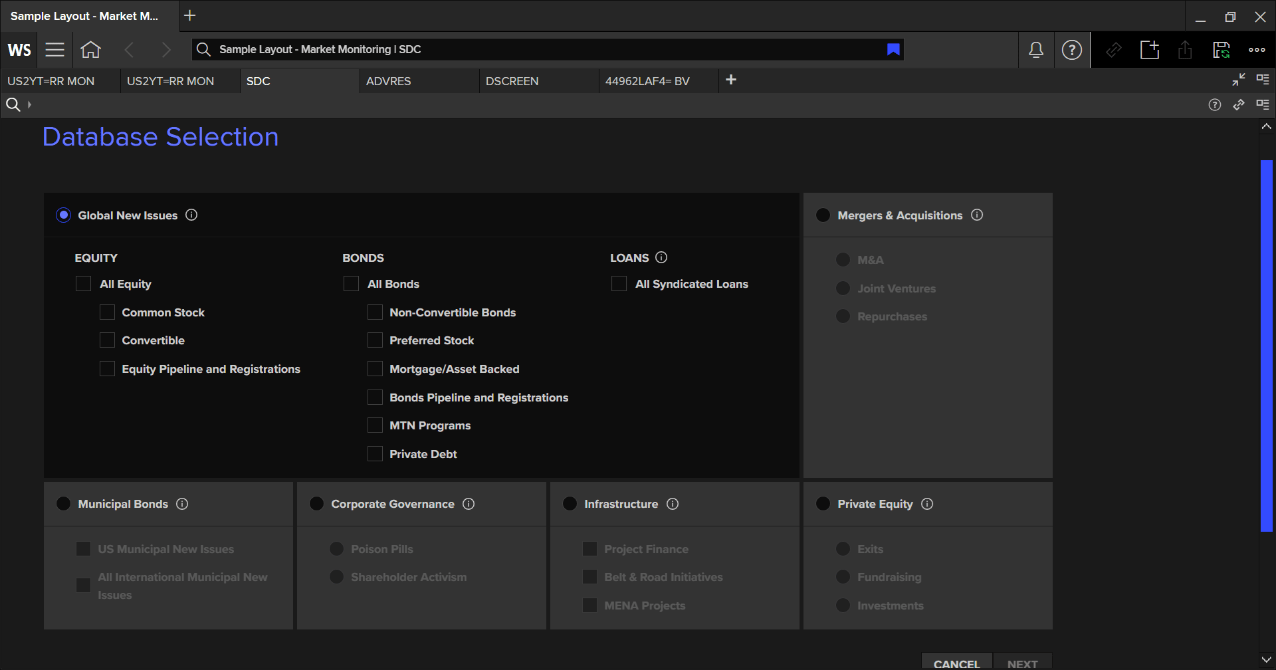Viewport: 1276px width, 670px height.
Task: Tick Mortgage/Asset Backed checkbox
Action: [375, 369]
